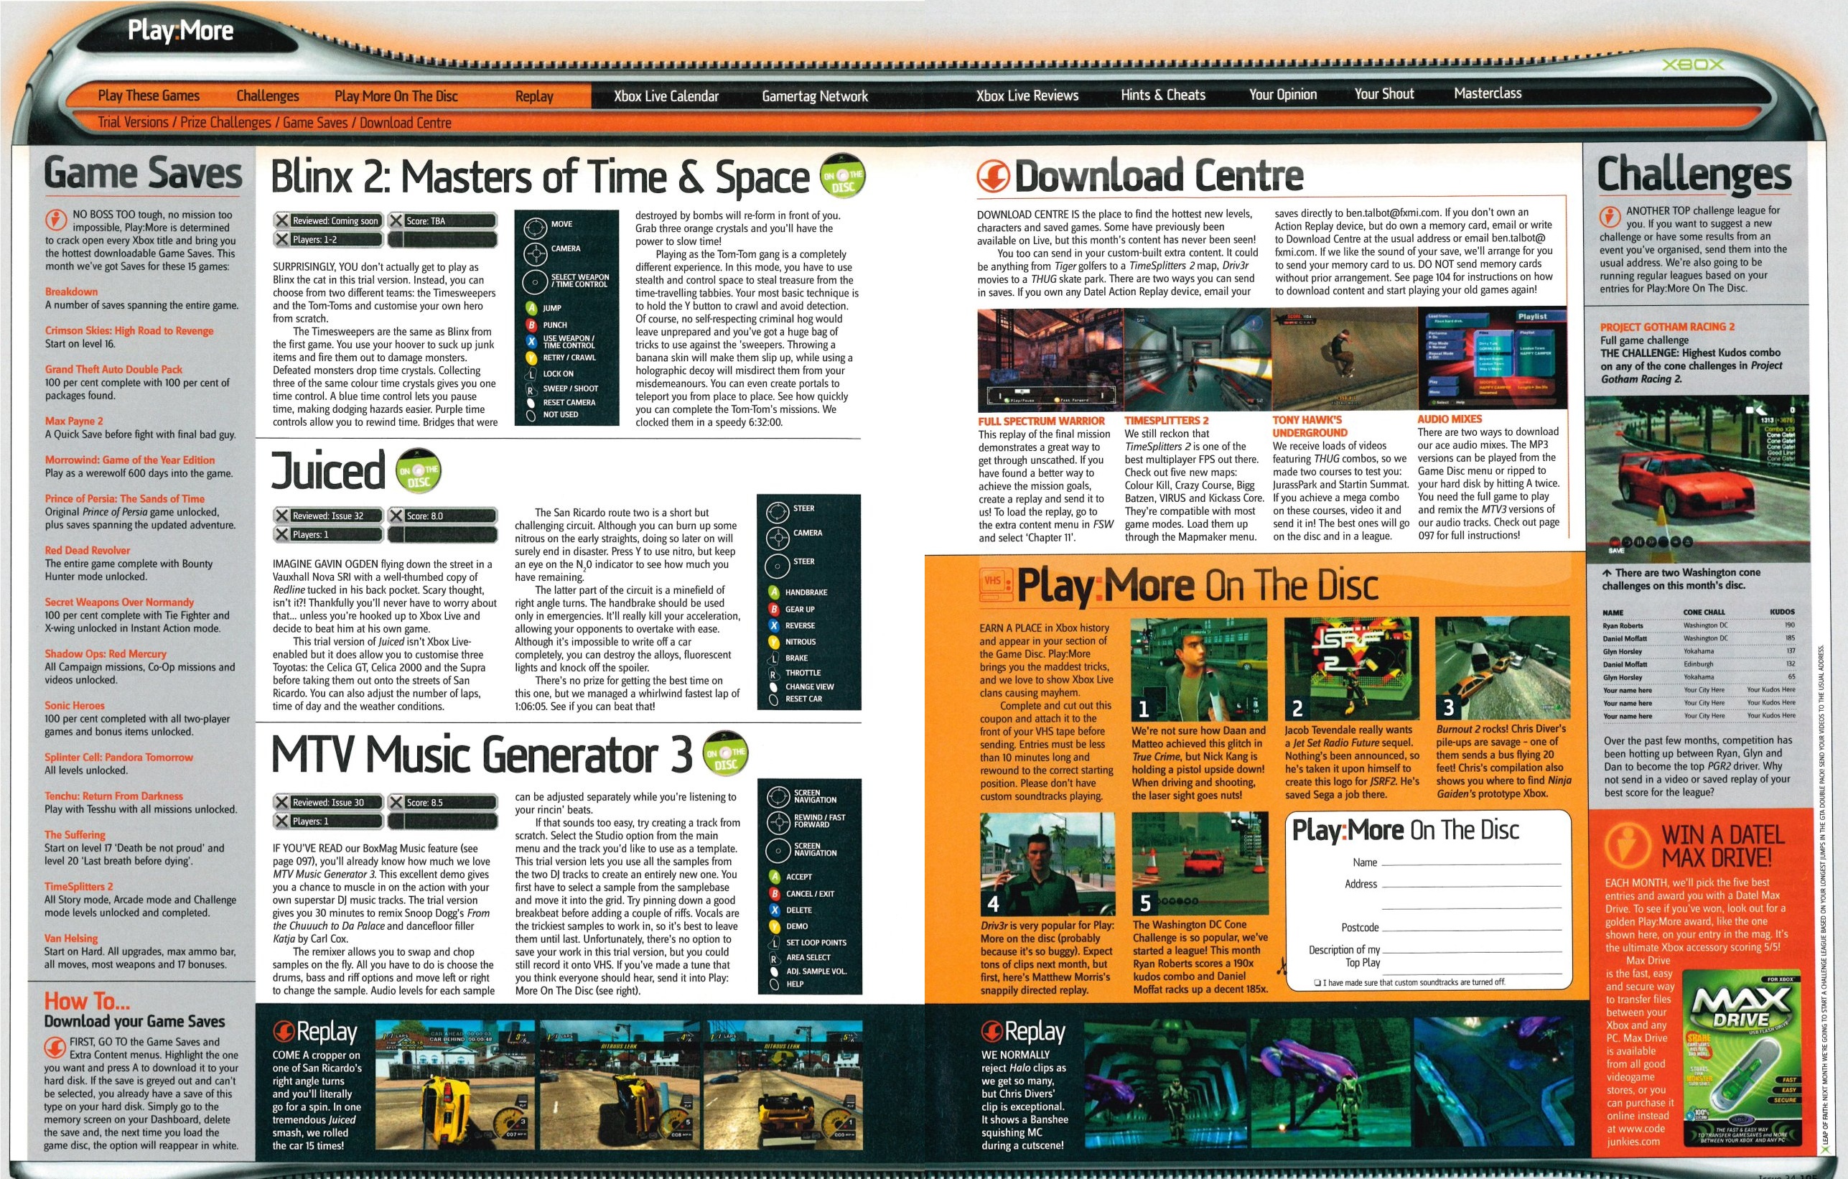Click the X box beside Score: TBA
Screen dimensions: 1848x1179
point(396,221)
